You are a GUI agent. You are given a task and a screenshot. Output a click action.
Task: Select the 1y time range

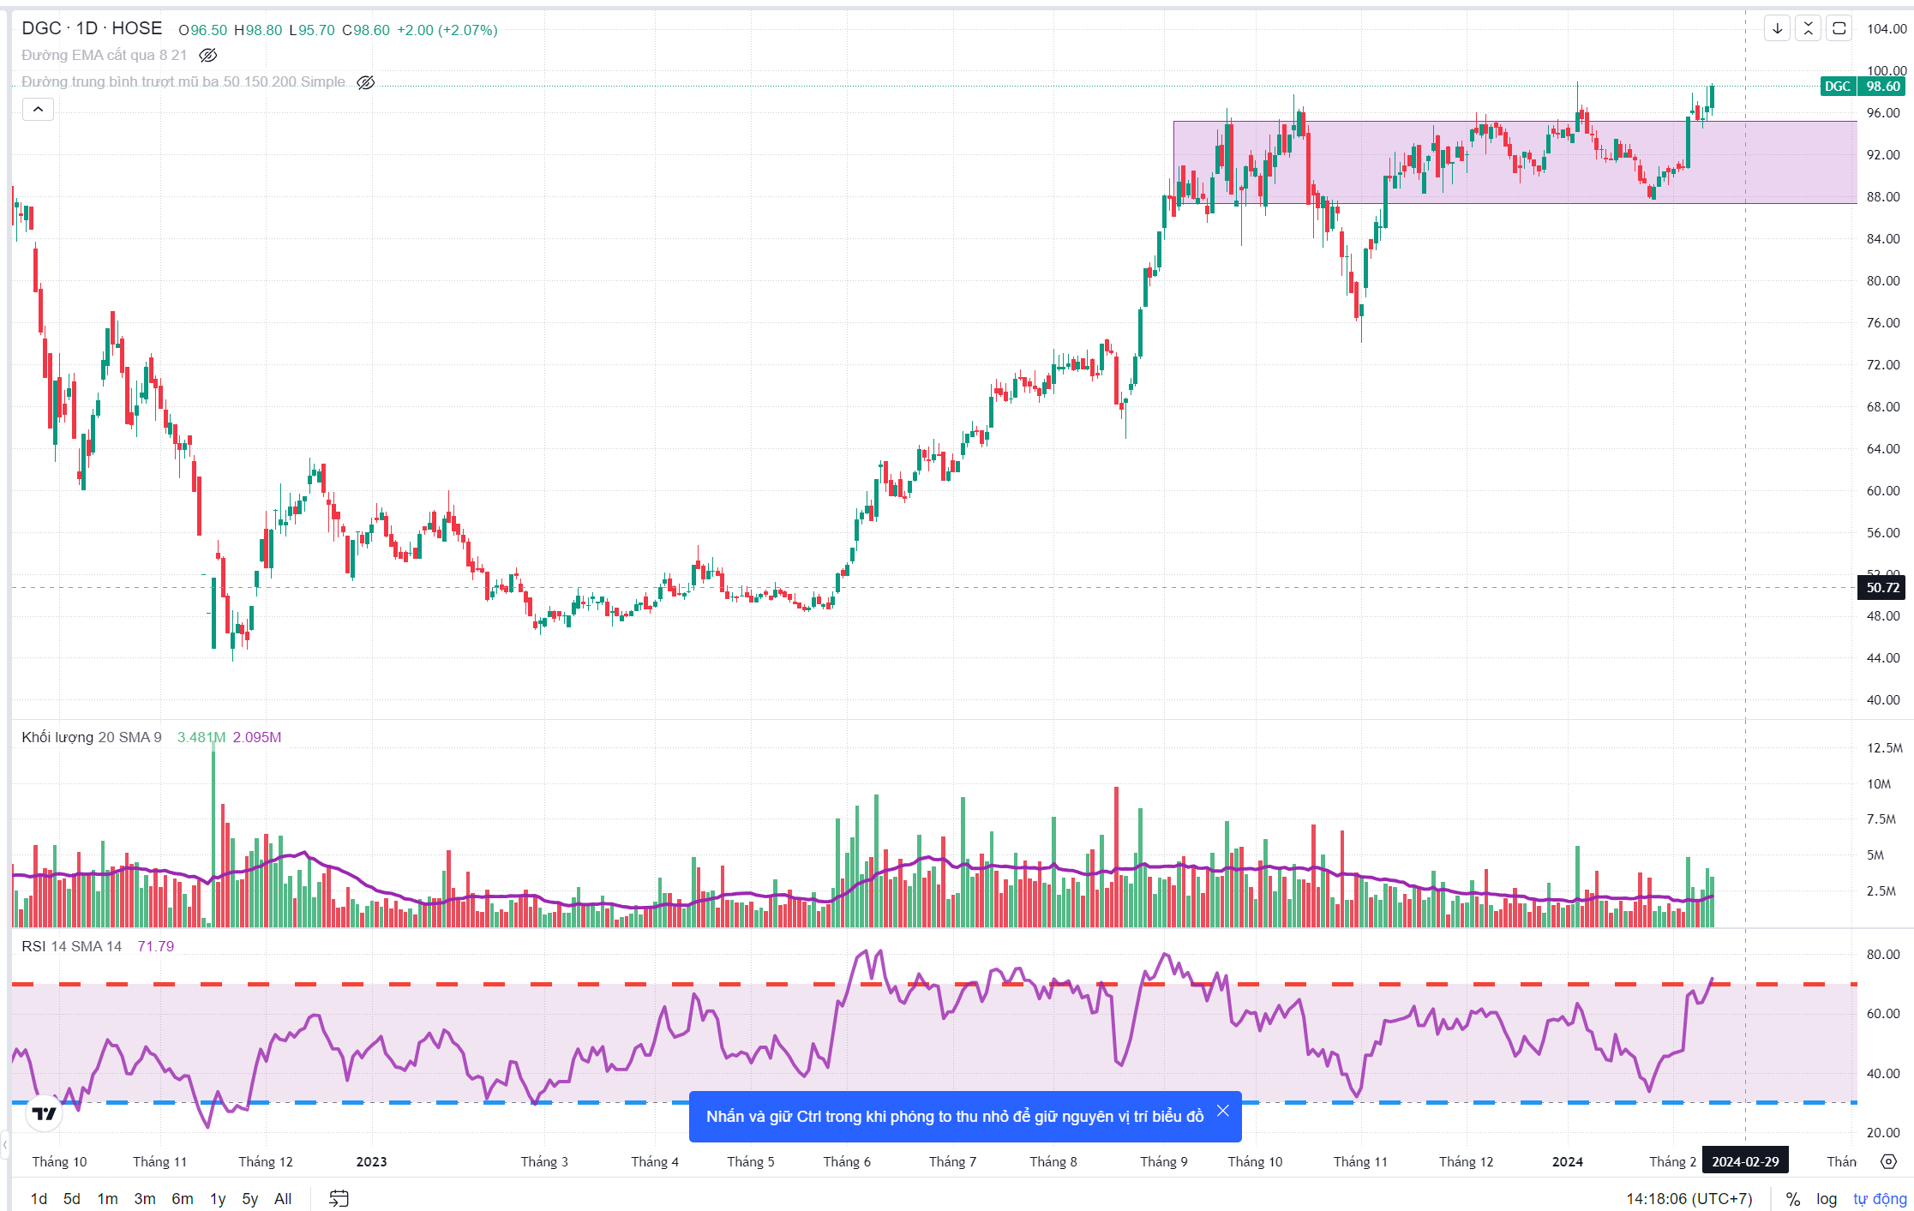pos(218,1198)
